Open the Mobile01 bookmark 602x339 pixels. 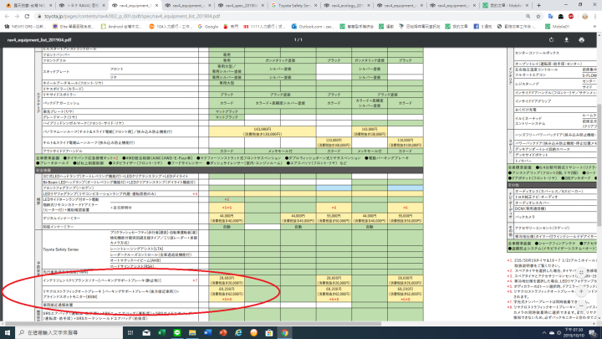pos(557,27)
